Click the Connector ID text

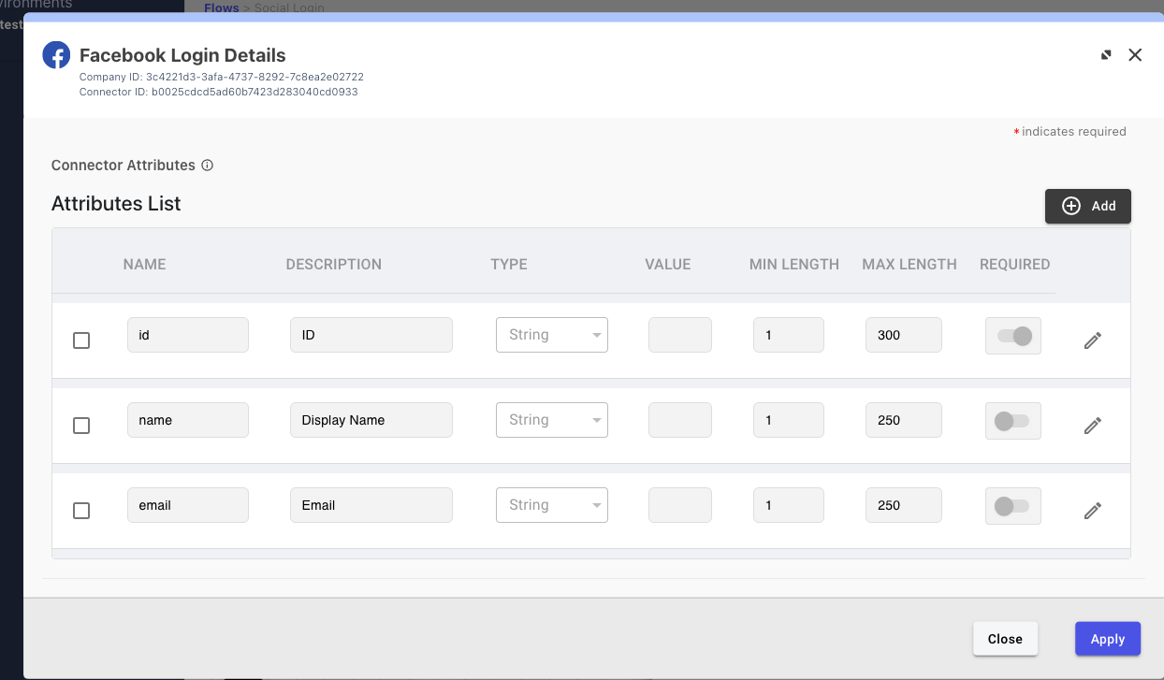219,93
